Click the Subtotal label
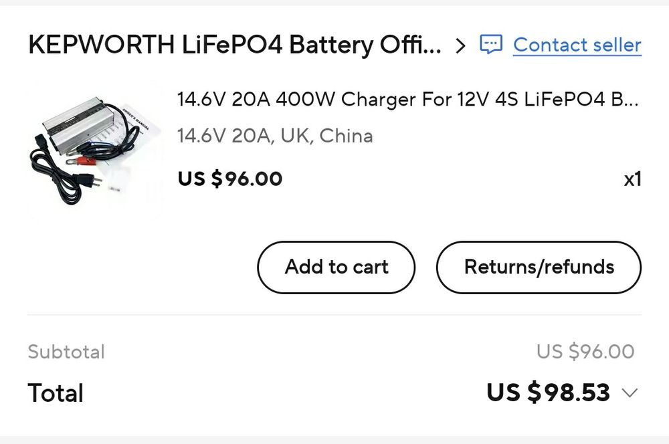 (66, 352)
